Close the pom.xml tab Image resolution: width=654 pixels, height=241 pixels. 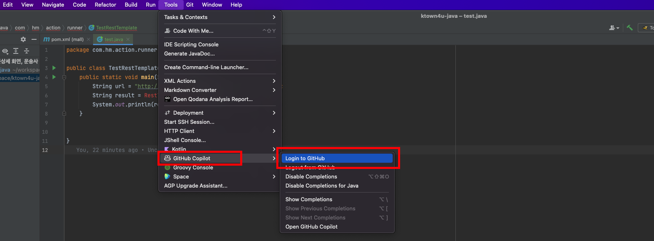coord(89,39)
